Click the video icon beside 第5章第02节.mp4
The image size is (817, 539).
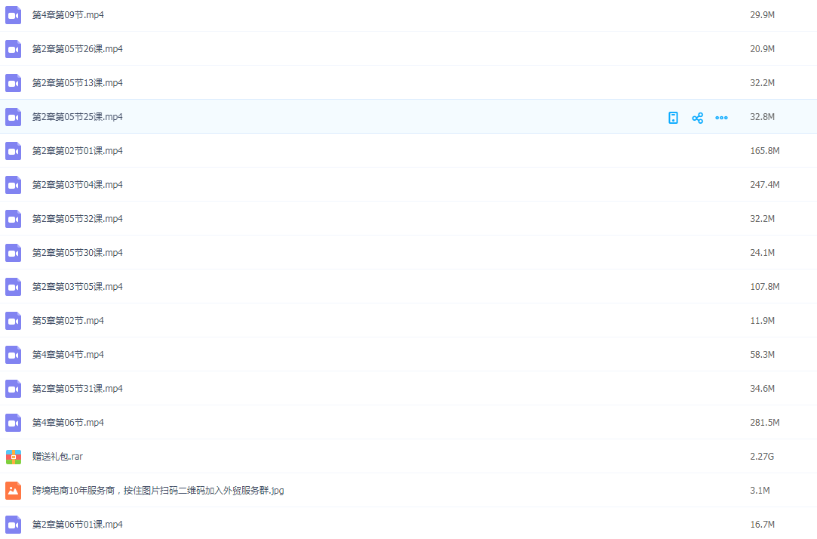[14, 321]
